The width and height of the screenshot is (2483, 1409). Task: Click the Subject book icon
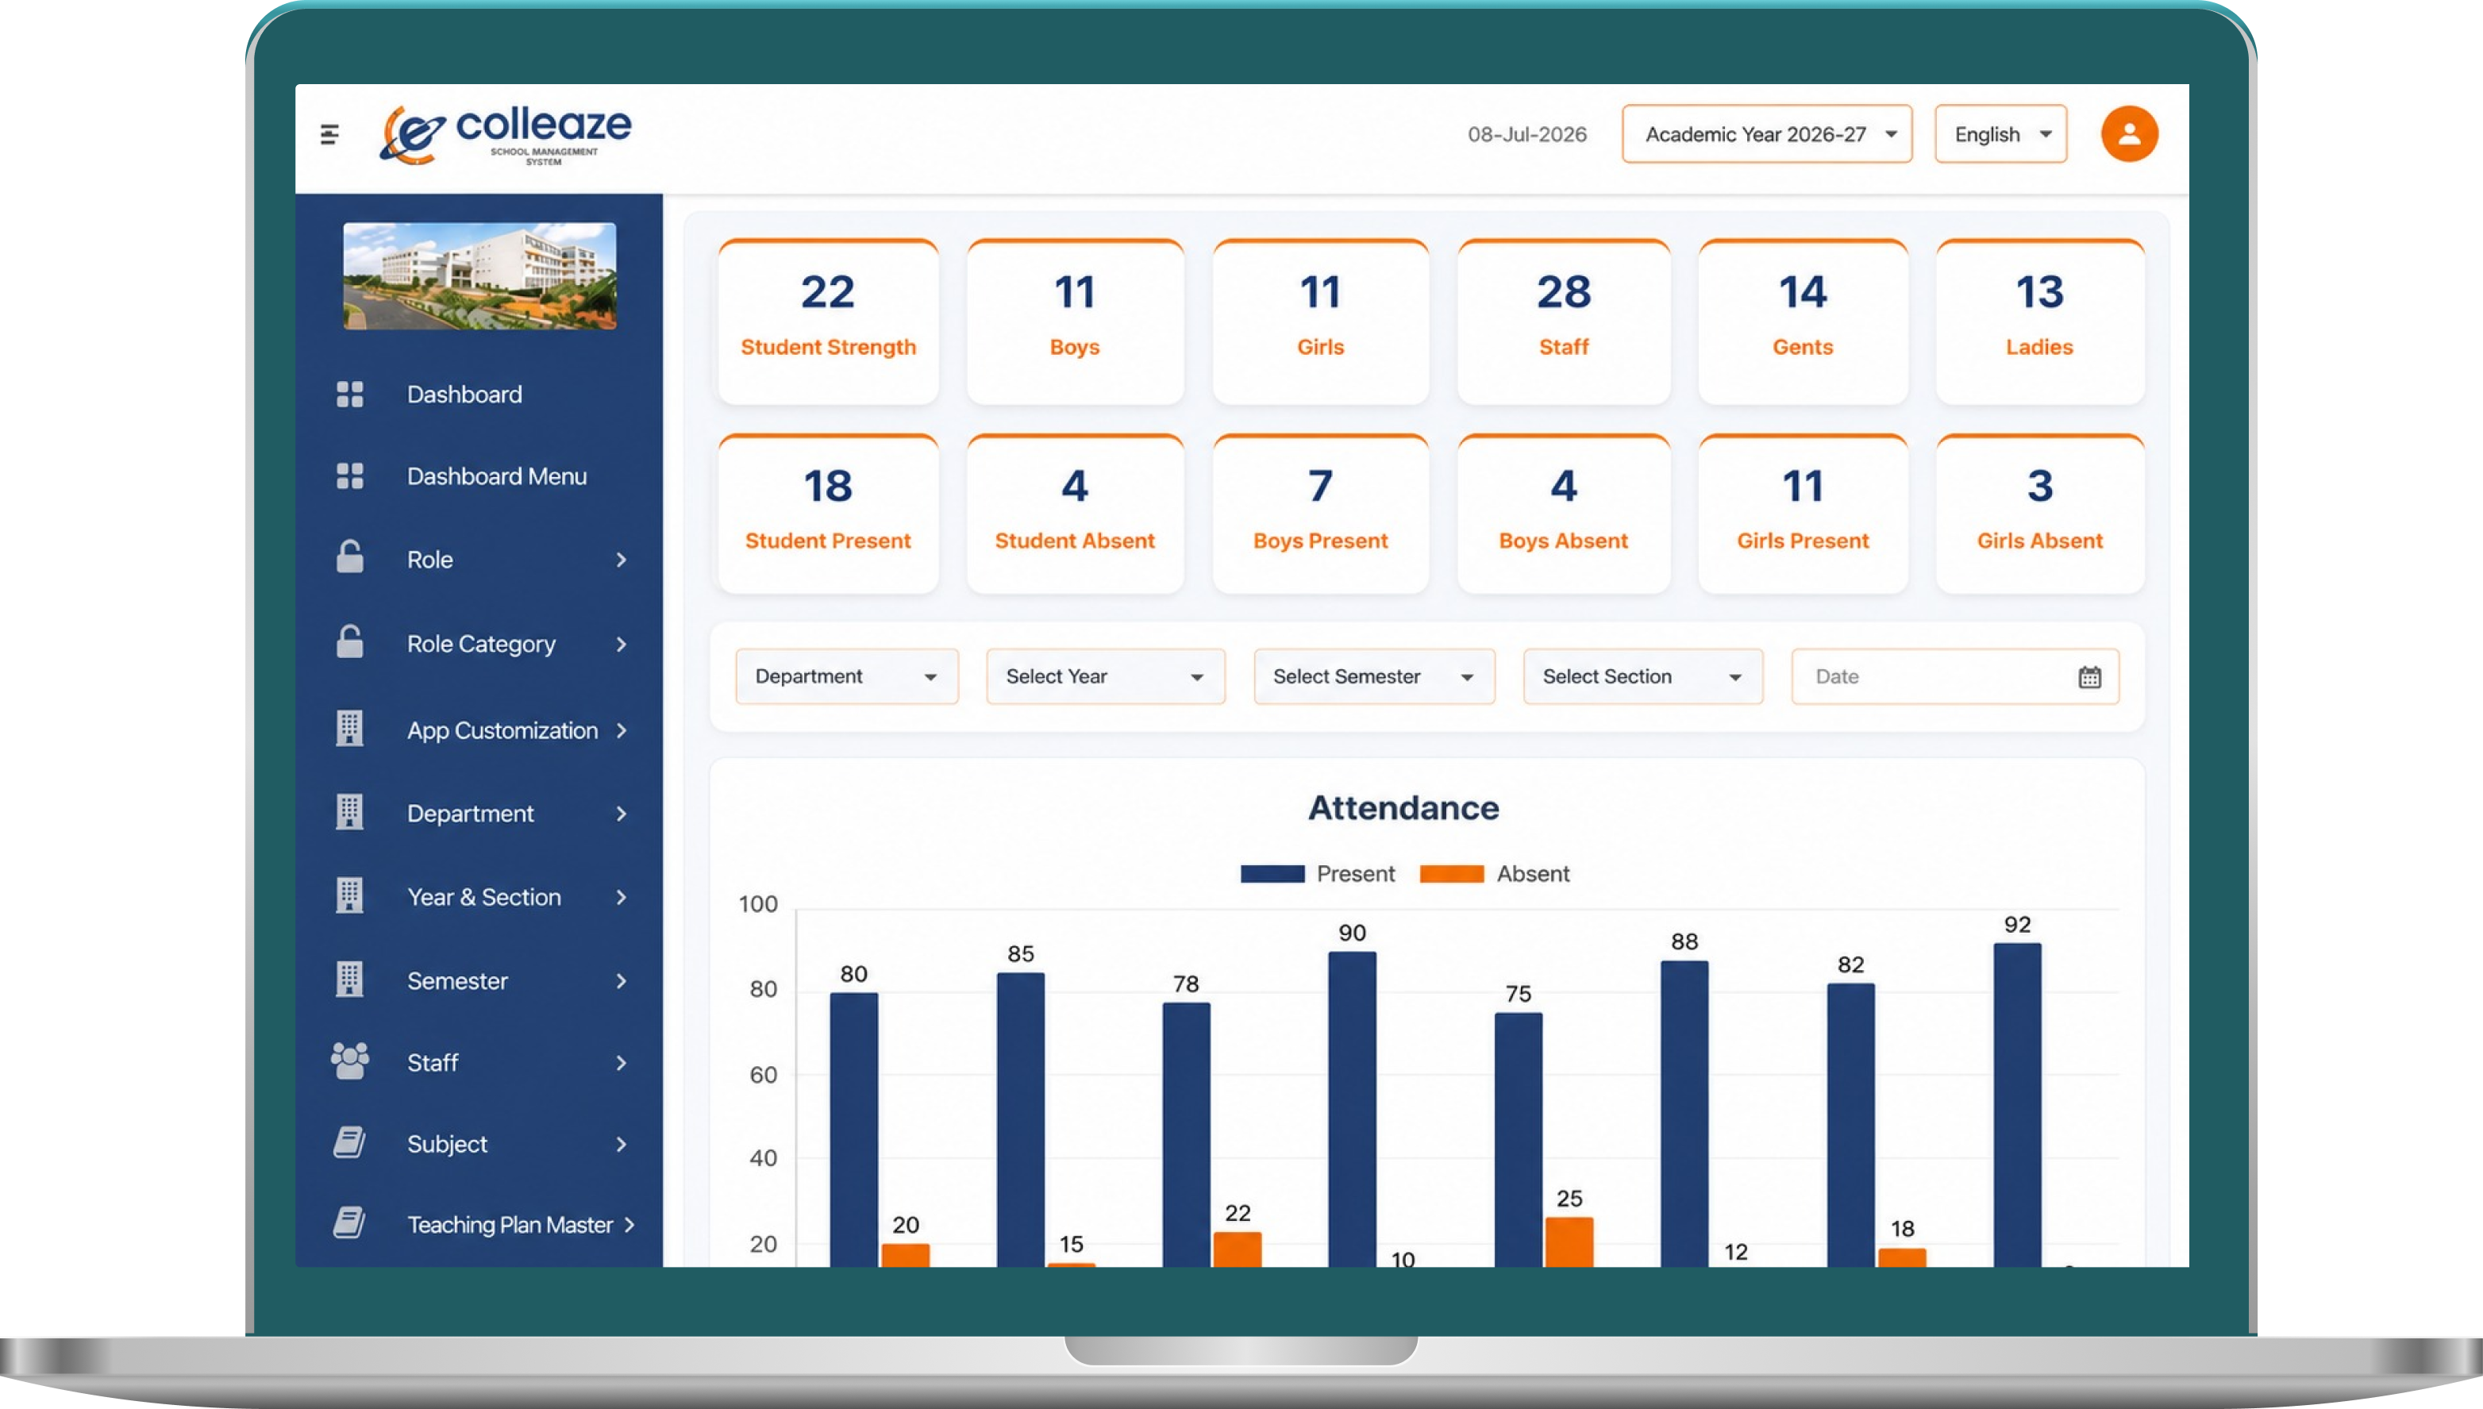[349, 1142]
